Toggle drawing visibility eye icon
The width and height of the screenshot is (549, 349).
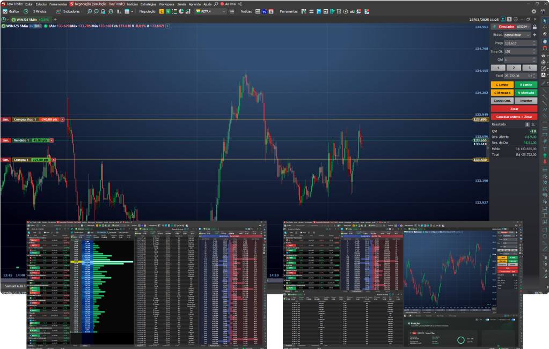click(544, 55)
